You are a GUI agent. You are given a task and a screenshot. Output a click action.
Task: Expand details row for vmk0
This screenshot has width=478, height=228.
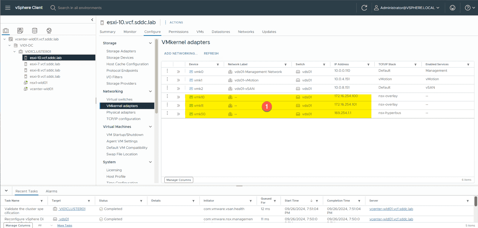point(178,72)
